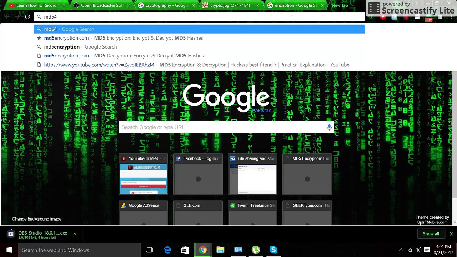Select md54 Google Search suggestion
The width and height of the screenshot is (457, 257).
pos(199,29)
